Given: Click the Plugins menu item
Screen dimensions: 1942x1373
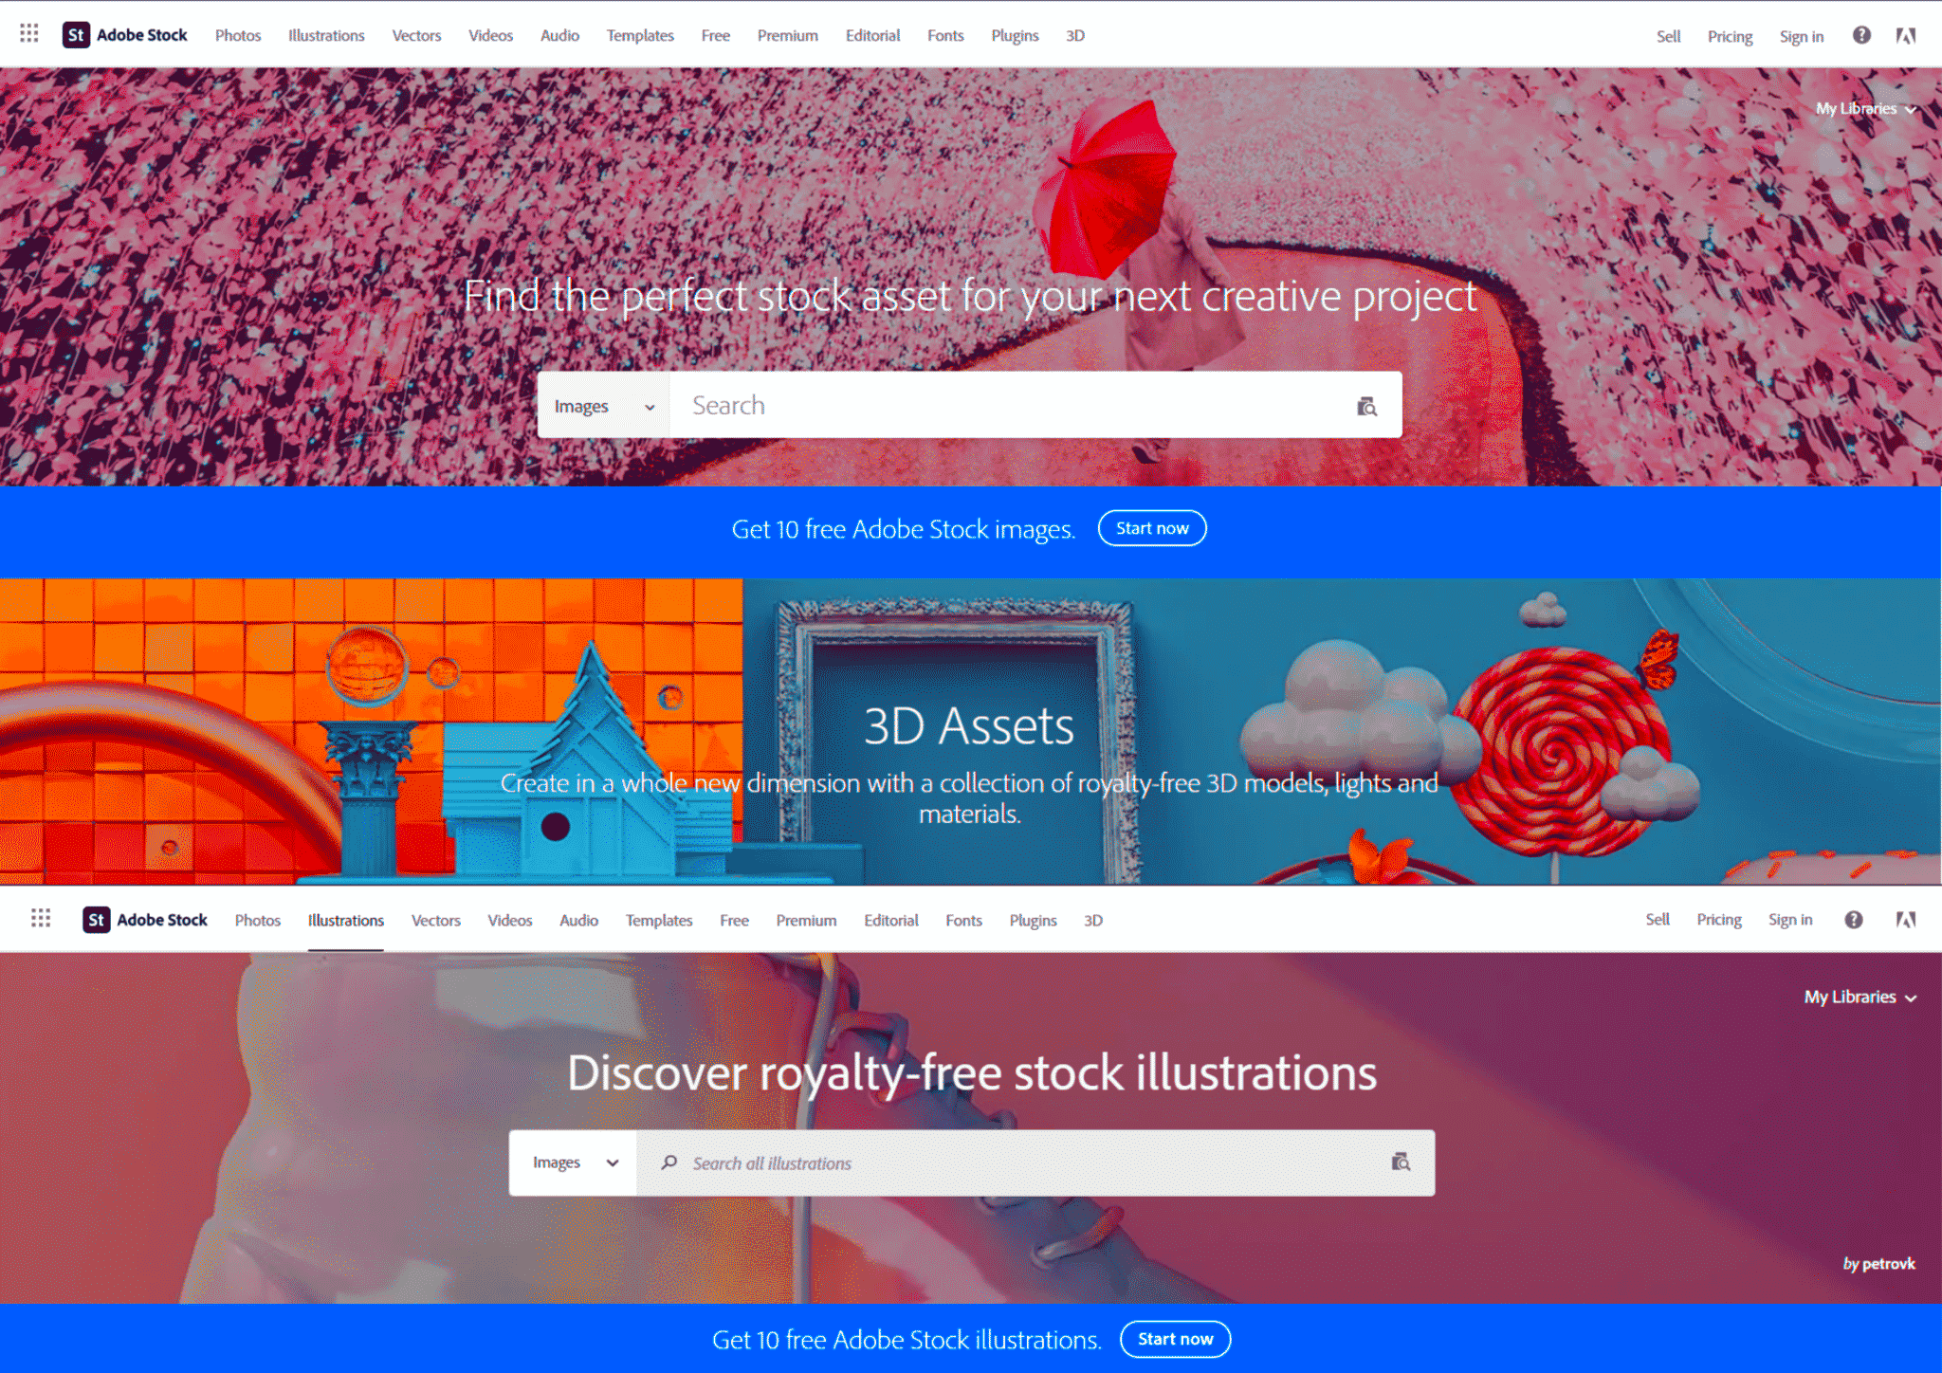Looking at the screenshot, I should pyautogui.click(x=1015, y=32).
